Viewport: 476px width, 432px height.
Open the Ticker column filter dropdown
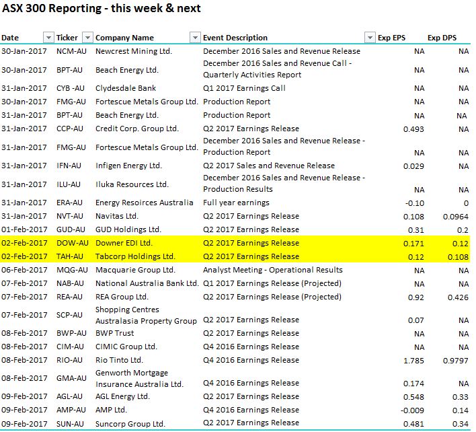point(87,38)
